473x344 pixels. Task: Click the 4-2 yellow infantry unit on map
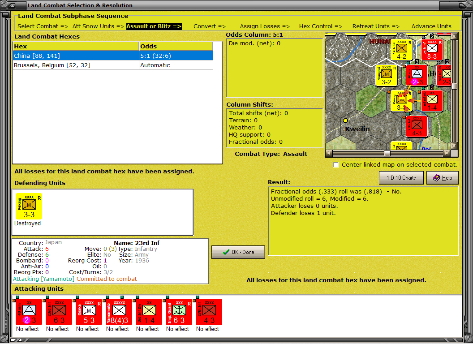point(401,50)
